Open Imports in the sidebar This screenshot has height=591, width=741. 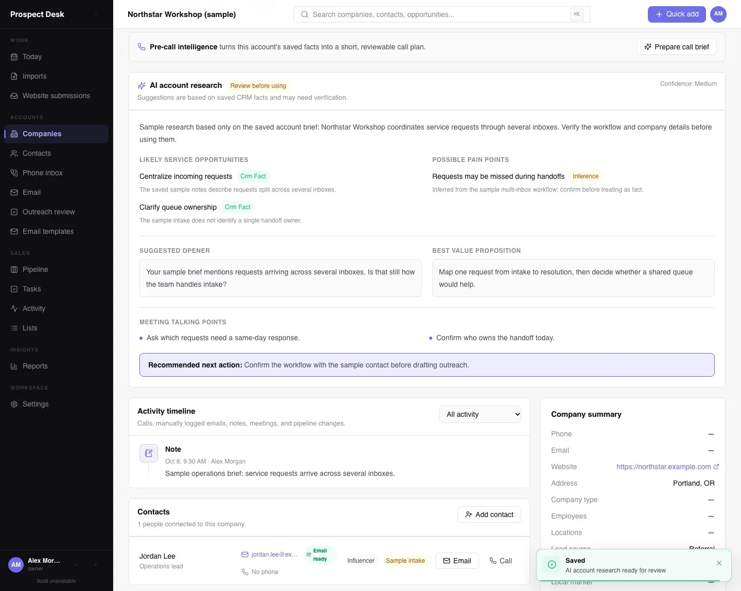[56, 76]
